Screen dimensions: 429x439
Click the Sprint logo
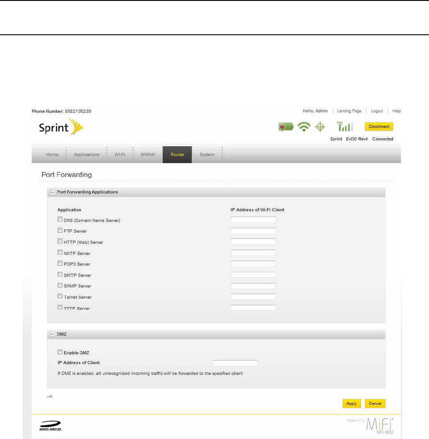coord(61,127)
